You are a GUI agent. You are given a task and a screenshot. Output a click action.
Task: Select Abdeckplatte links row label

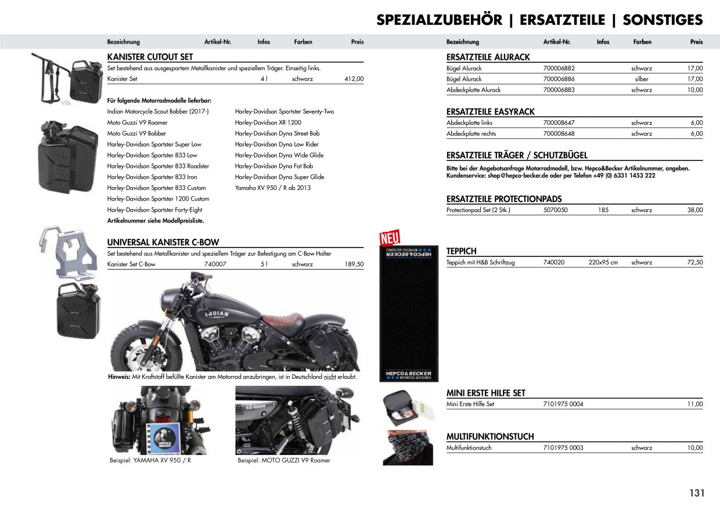[x=469, y=123]
